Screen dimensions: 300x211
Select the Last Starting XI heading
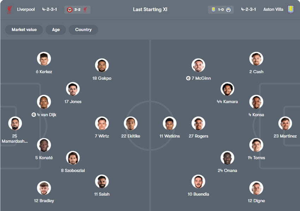pos(150,10)
